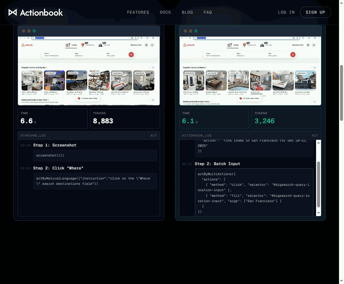Toggle the heart on the Place to stay in Miami listing
344x284 pixels.
point(202,73)
